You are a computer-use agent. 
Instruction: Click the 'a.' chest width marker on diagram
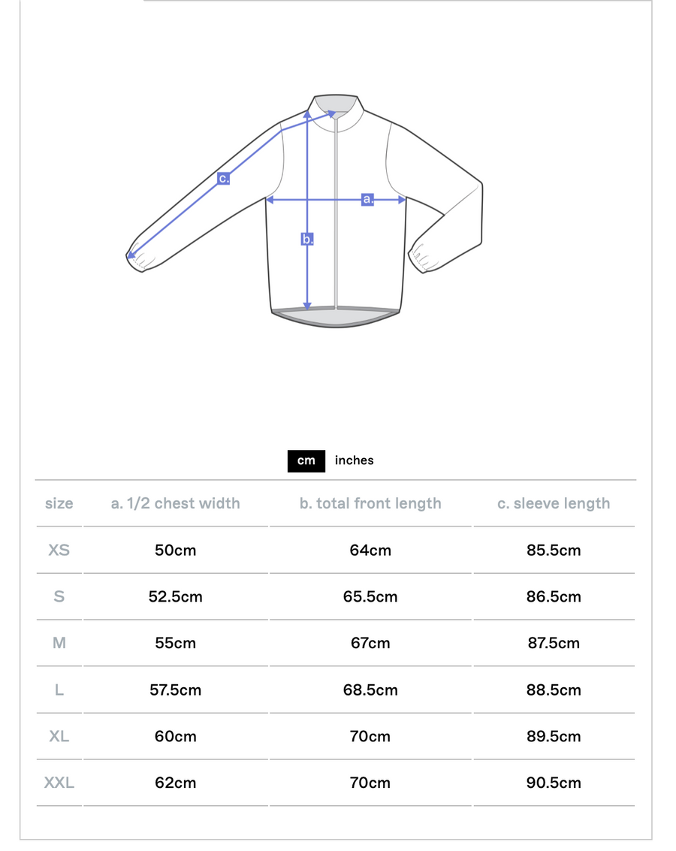coord(367,199)
